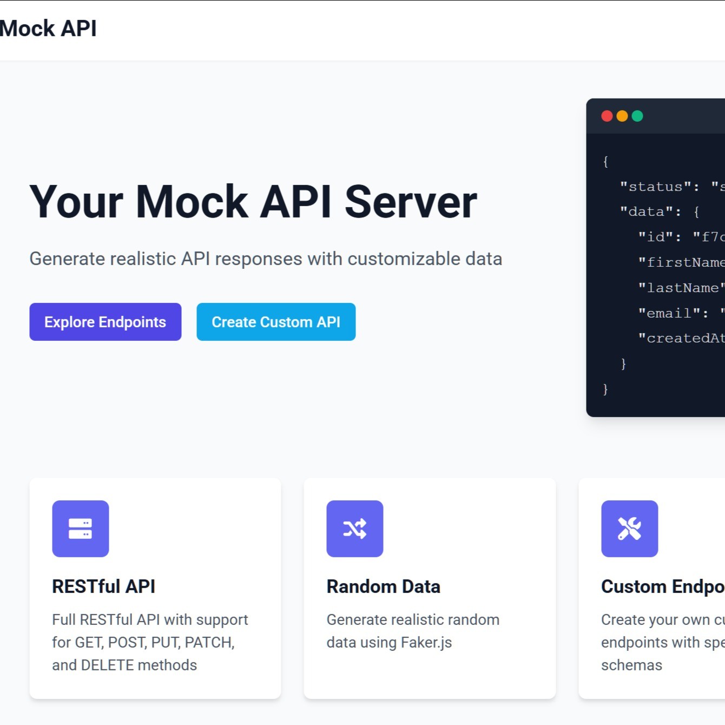Click the wrench and screwdriver tools icon

click(629, 529)
